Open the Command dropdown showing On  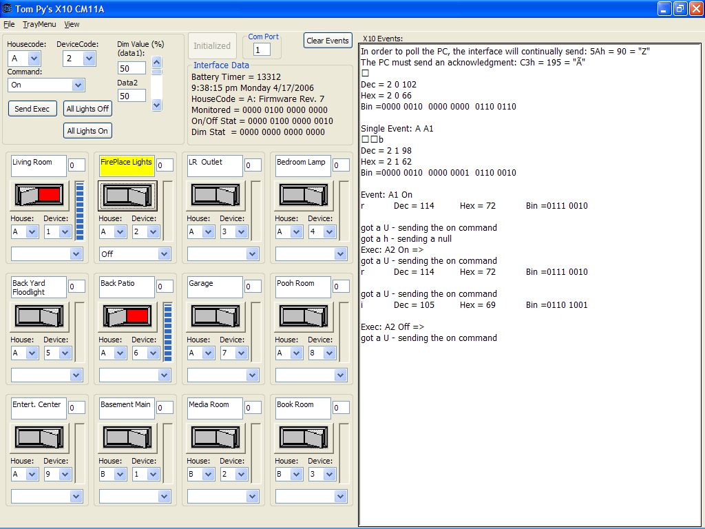78,85
